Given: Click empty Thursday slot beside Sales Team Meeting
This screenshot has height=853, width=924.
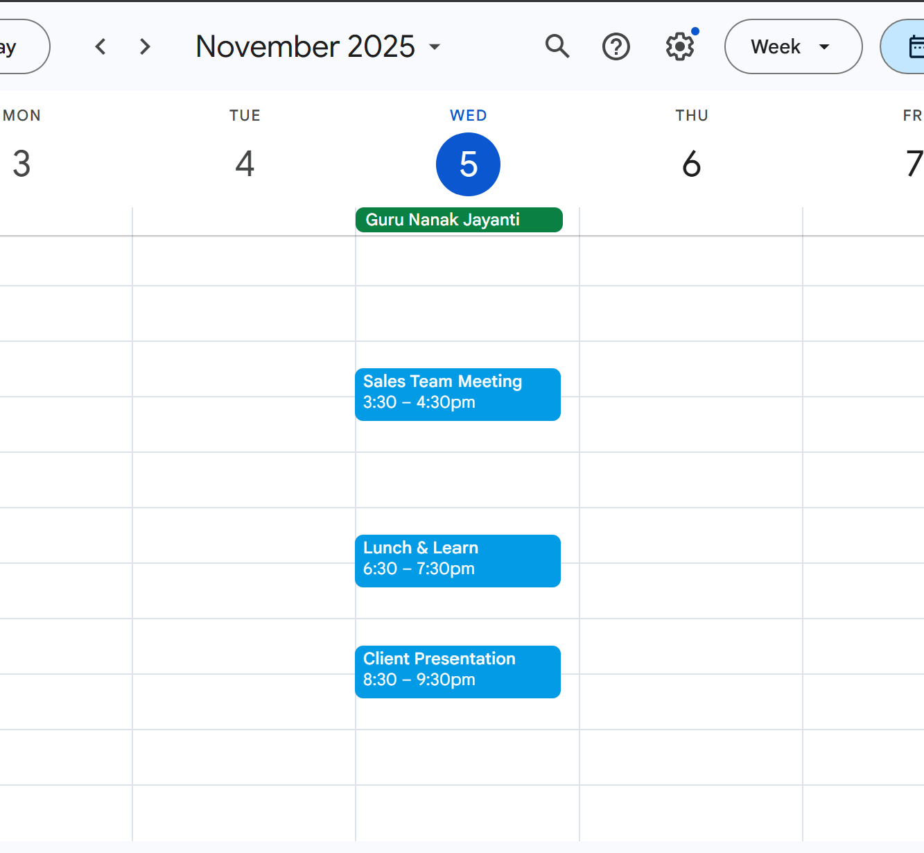Looking at the screenshot, I should (690, 395).
